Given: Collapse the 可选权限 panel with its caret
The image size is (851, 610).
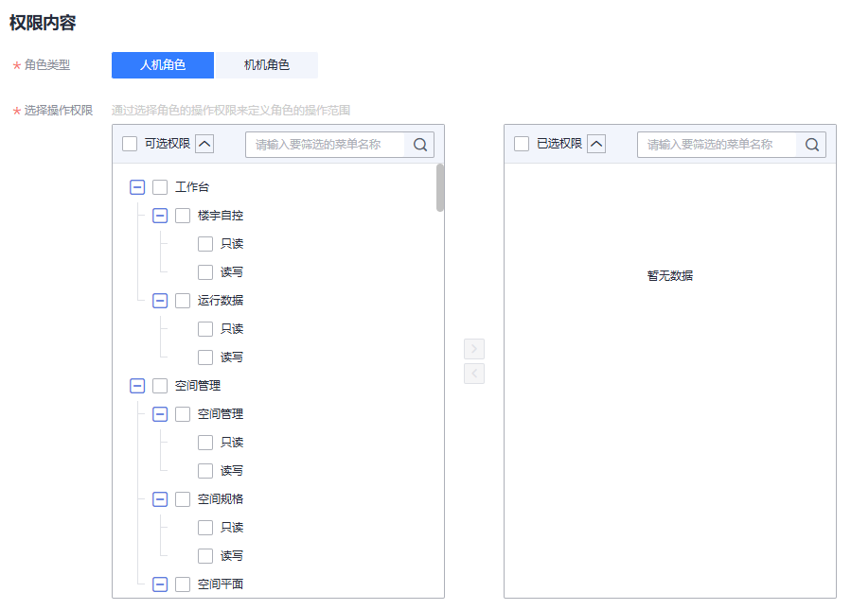Looking at the screenshot, I should [x=204, y=144].
